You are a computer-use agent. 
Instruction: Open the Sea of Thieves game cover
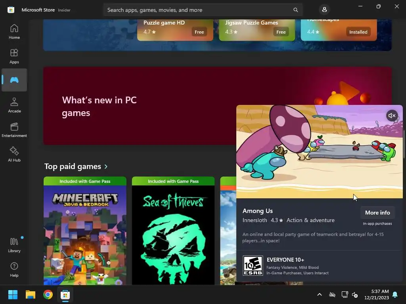173,235
